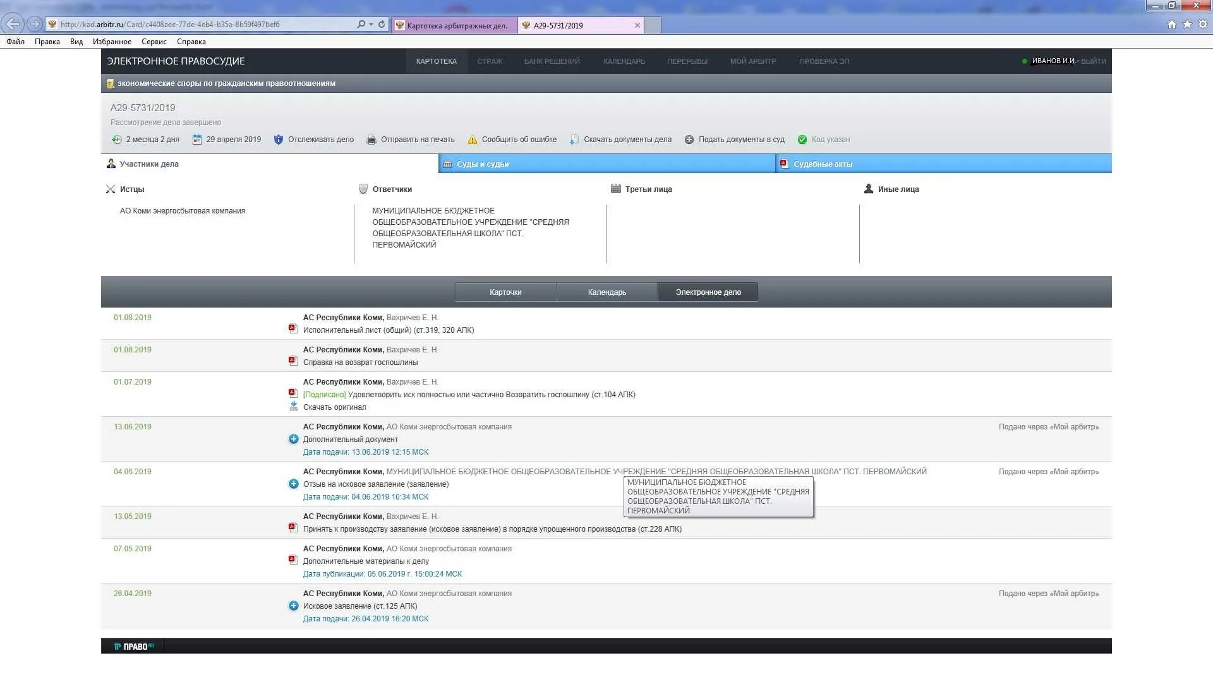Open the address bar search dropdown arrow
Image resolution: width=1213 pixels, height=682 pixels.
[x=371, y=25]
